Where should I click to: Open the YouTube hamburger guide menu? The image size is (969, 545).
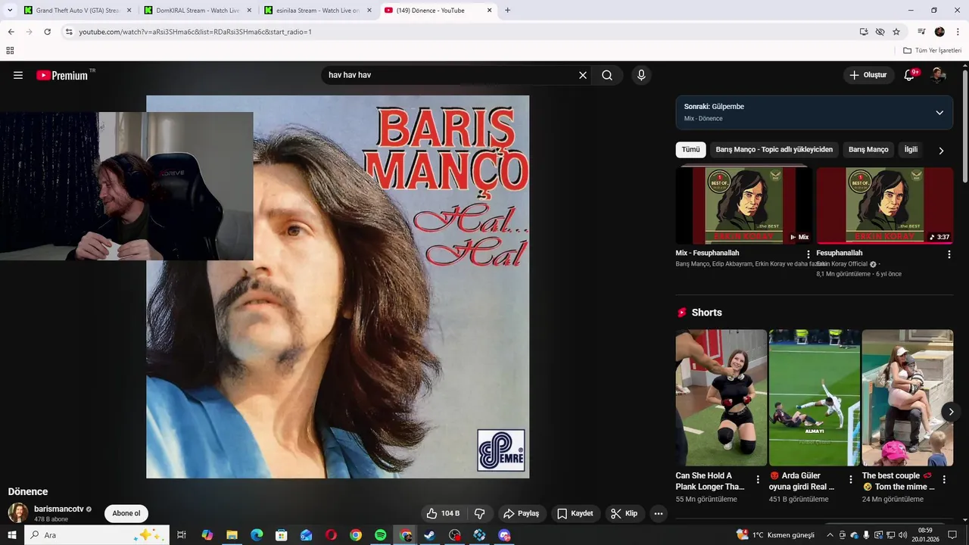pyautogui.click(x=18, y=75)
